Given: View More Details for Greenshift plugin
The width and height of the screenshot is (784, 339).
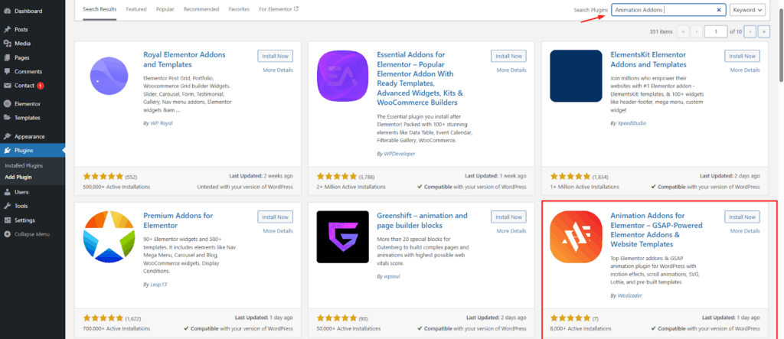Looking at the screenshot, I should 511,230.
